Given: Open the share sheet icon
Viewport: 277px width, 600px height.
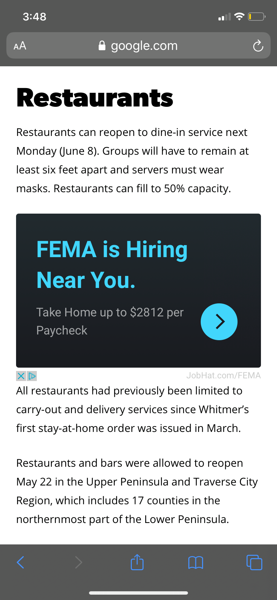Looking at the screenshot, I should pyautogui.click(x=137, y=562).
